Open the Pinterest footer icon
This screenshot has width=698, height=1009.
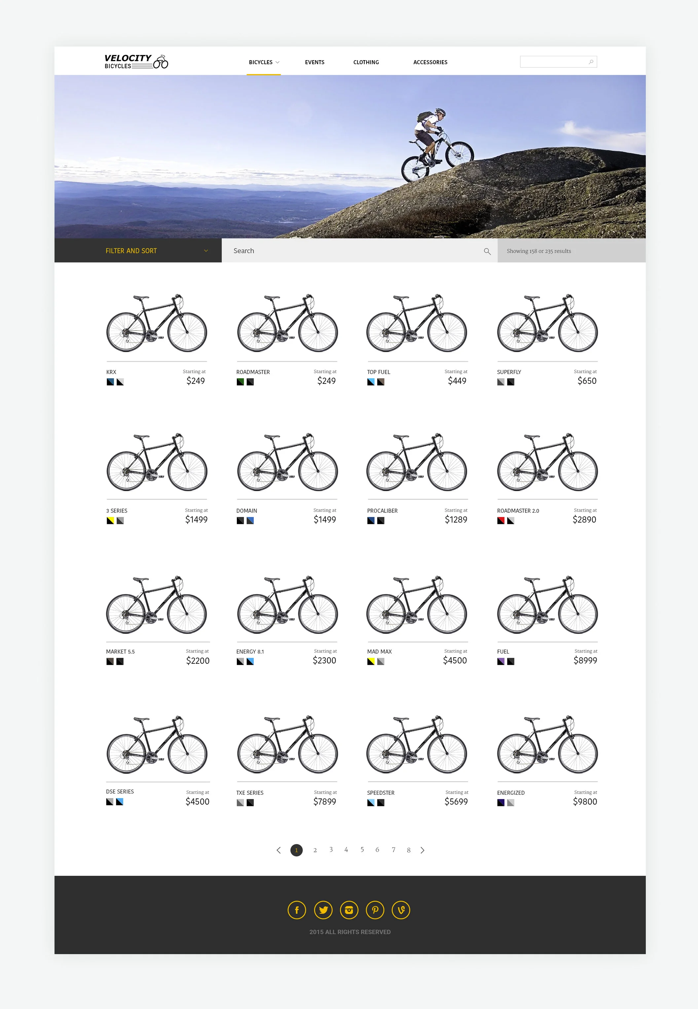375,910
